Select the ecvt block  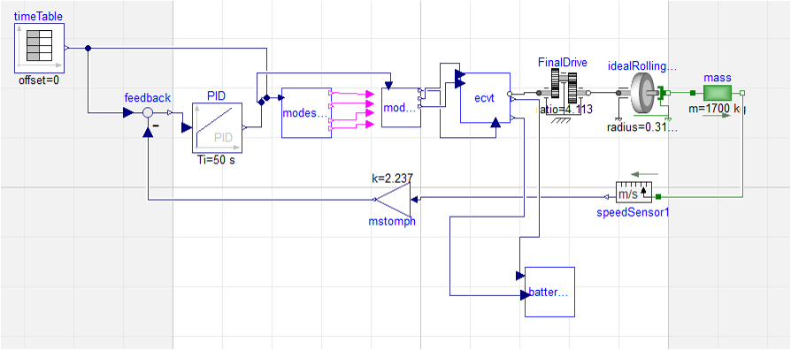485,98
